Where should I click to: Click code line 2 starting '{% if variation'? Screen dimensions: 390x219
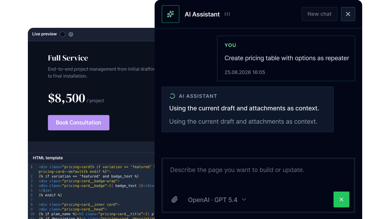(x=88, y=176)
